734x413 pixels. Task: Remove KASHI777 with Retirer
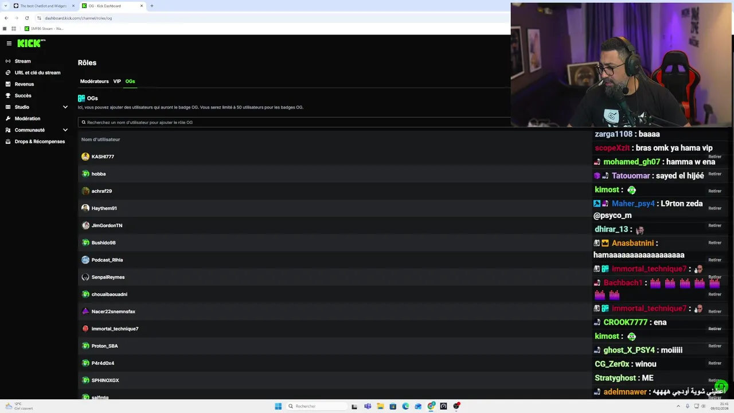tap(715, 157)
